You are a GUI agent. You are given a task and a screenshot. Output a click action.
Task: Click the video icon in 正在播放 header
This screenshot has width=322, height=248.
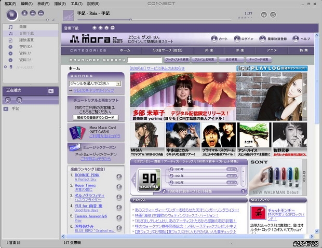point(51,91)
